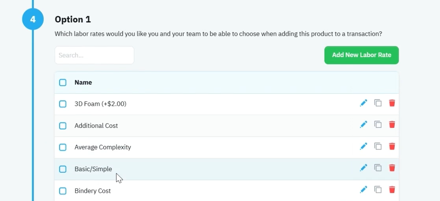This screenshot has height=201, width=440.
Task: Enable the Bindery Cost checkbox
Action: click(63, 191)
